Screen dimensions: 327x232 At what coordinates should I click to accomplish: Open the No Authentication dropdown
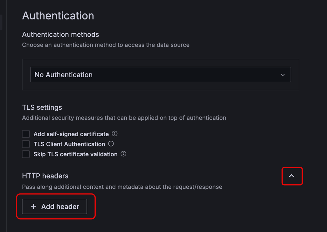pyautogui.click(x=160, y=74)
